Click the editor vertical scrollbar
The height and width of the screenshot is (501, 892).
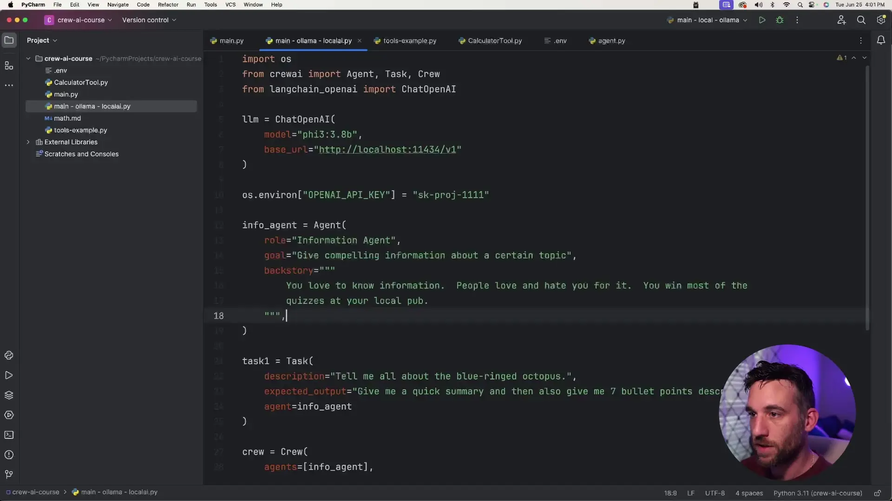point(867,198)
